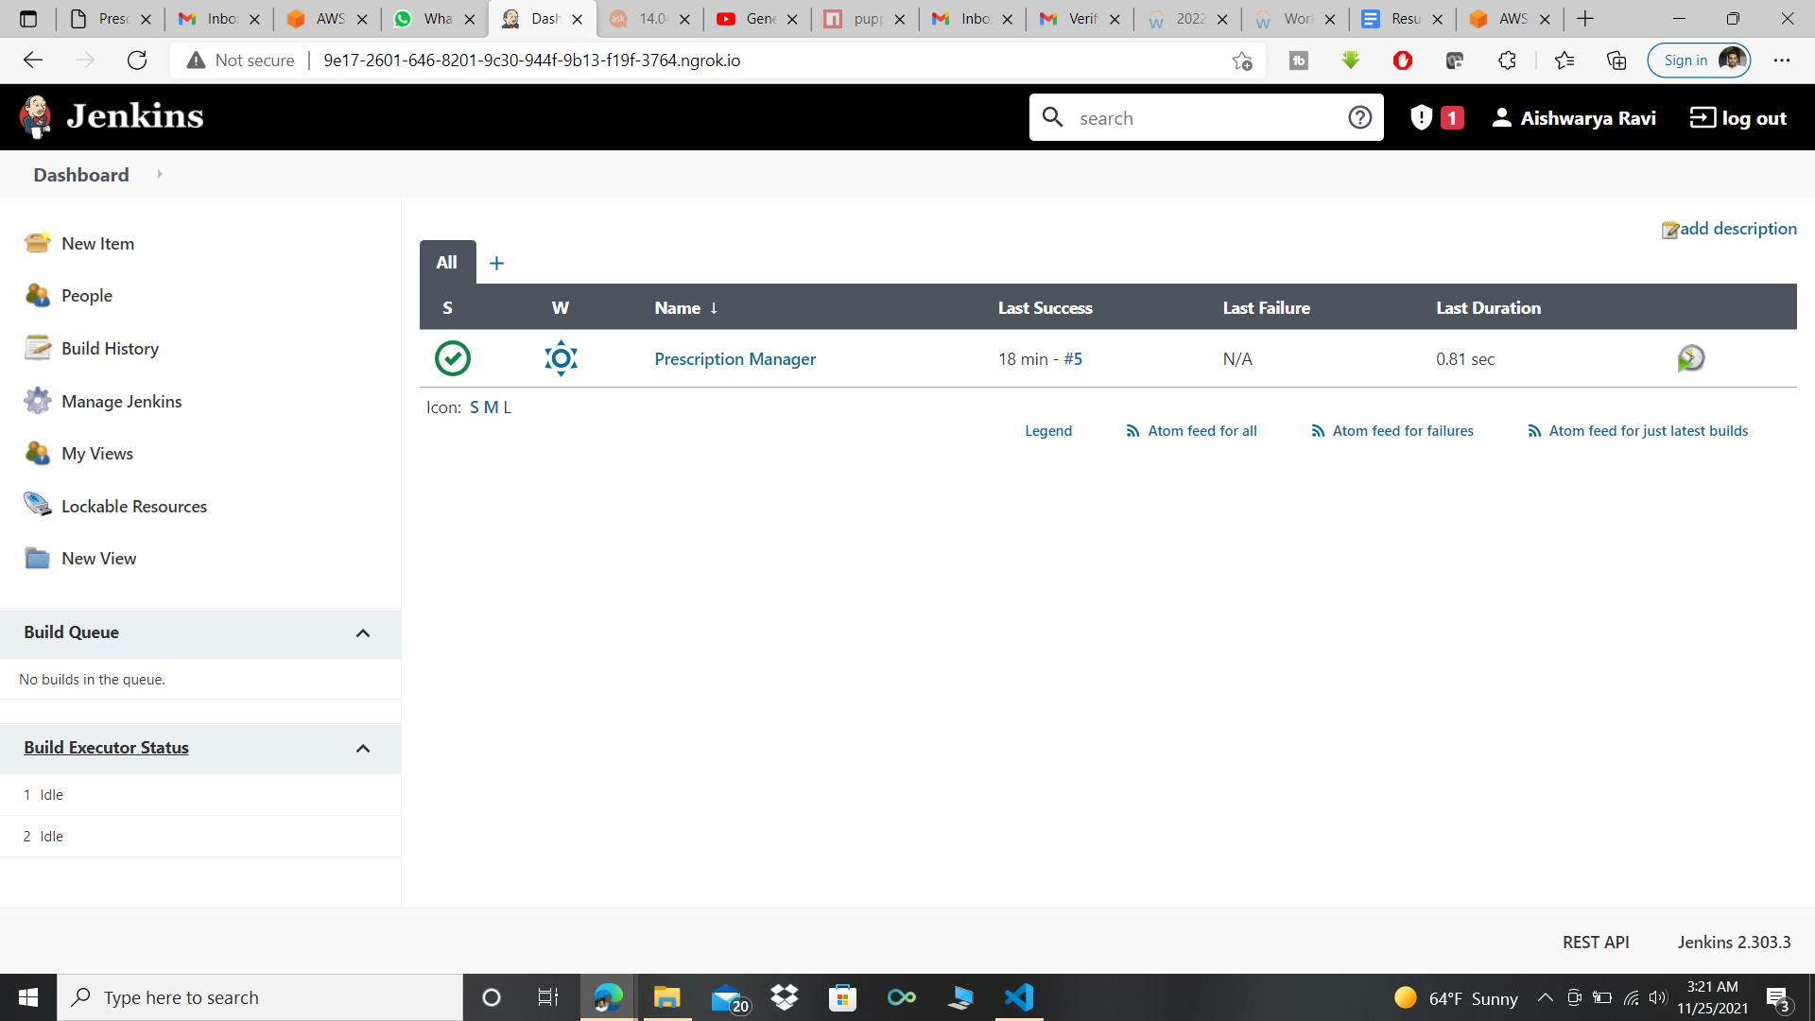Click the schedule build icon for Prescription Manager
This screenshot has height=1021, width=1815.
[x=1690, y=358]
